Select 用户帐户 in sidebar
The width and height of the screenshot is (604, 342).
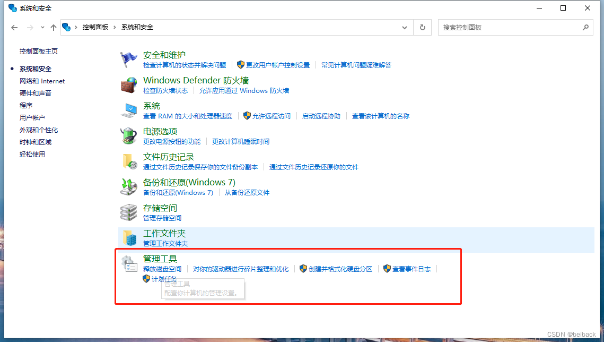pos(32,117)
